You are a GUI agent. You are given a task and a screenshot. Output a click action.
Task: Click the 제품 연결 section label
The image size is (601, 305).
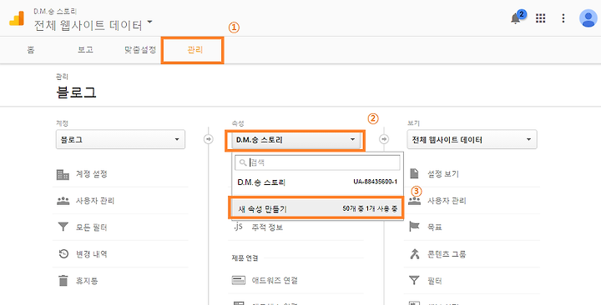[x=245, y=258]
